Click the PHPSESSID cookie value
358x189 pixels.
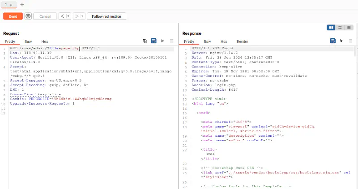[x=81, y=99]
